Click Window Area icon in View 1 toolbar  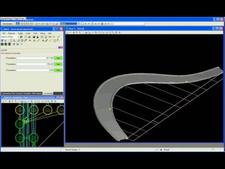[19, 101]
